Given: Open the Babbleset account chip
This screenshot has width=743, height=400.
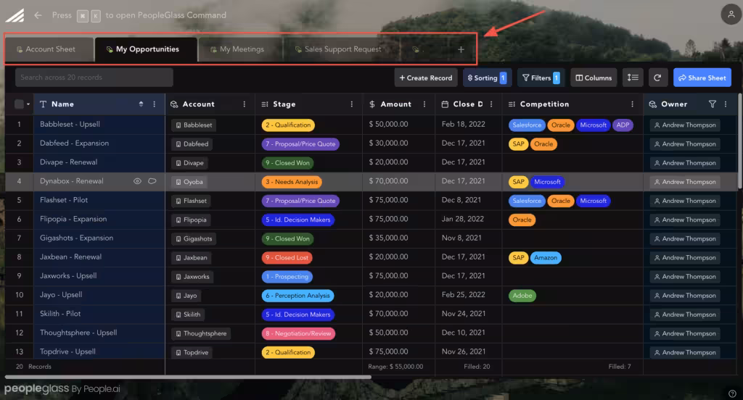Looking at the screenshot, I should click(x=194, y=125).
